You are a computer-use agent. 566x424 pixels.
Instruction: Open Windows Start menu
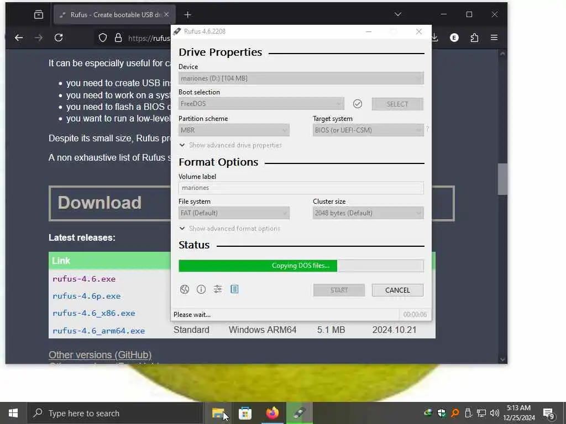[x=13, y=413]
